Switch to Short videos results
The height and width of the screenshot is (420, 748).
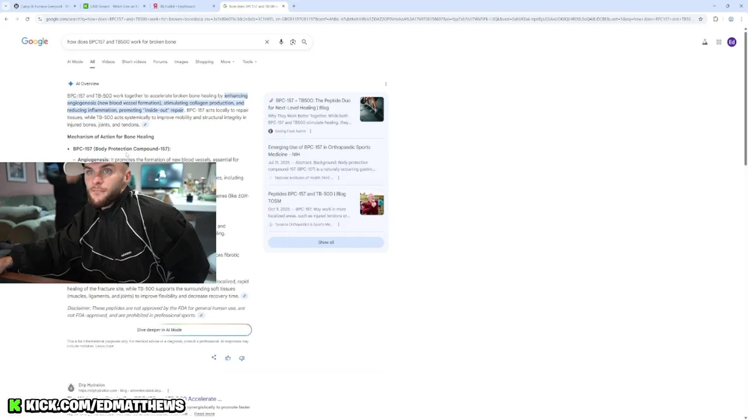point(134,61)
